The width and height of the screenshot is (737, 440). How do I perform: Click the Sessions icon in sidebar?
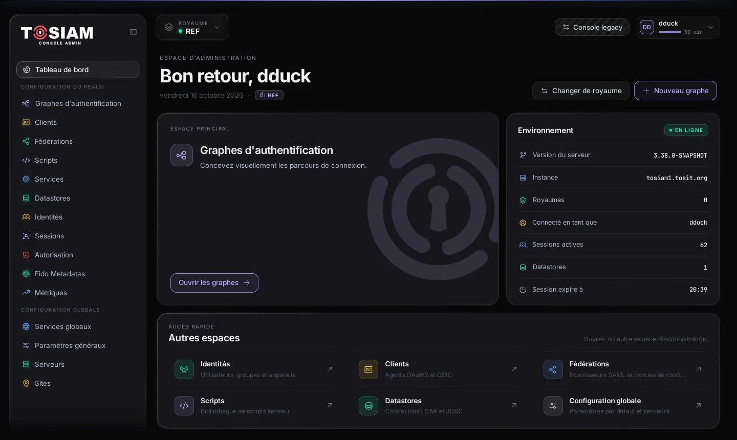point(26,236)
